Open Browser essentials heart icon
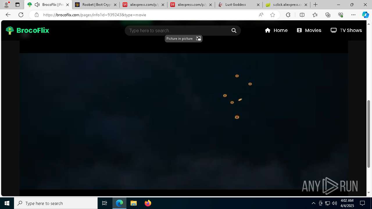The width and height of the screenshot is (372, 209). point(341,15)
